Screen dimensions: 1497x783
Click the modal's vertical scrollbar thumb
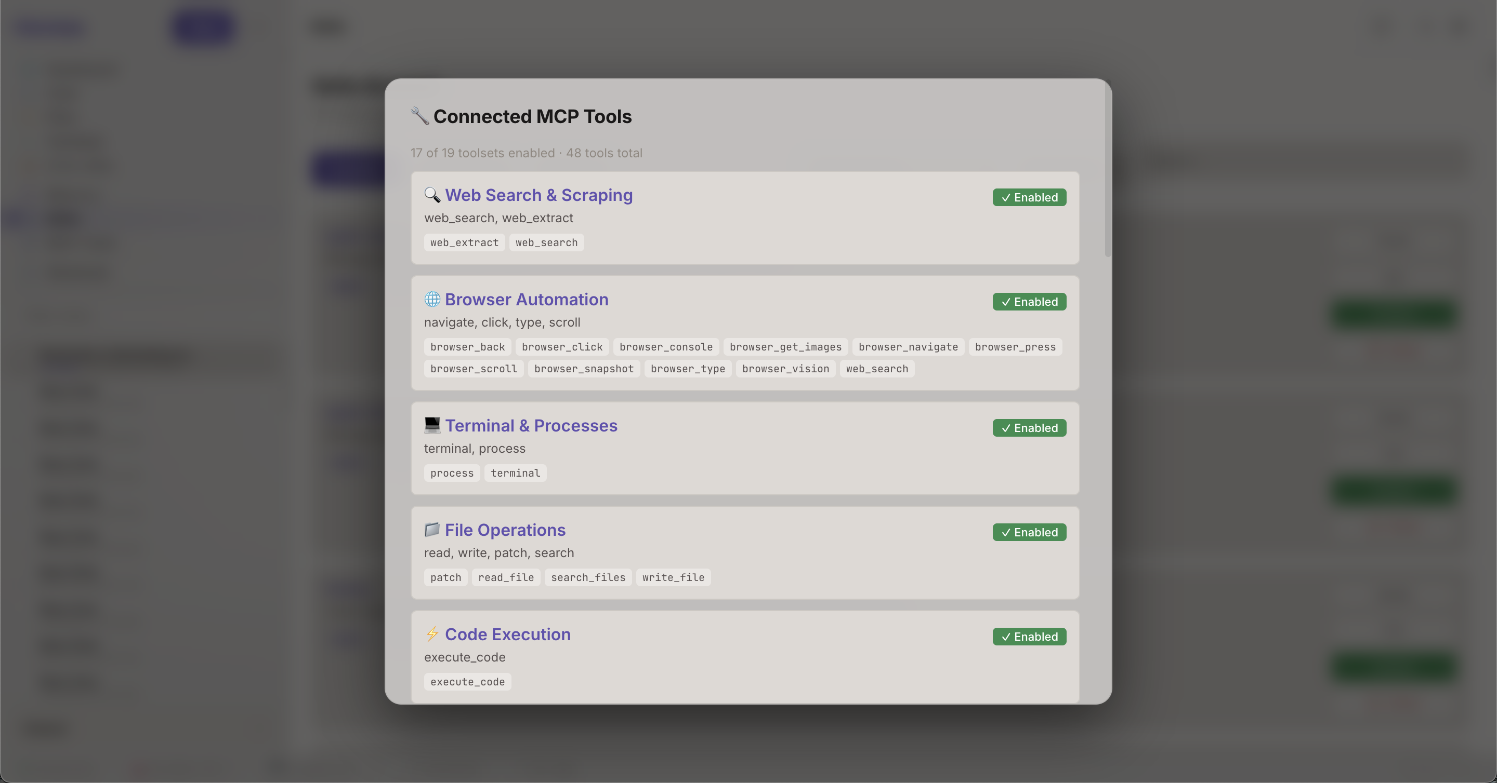(x=1108, y=168)
